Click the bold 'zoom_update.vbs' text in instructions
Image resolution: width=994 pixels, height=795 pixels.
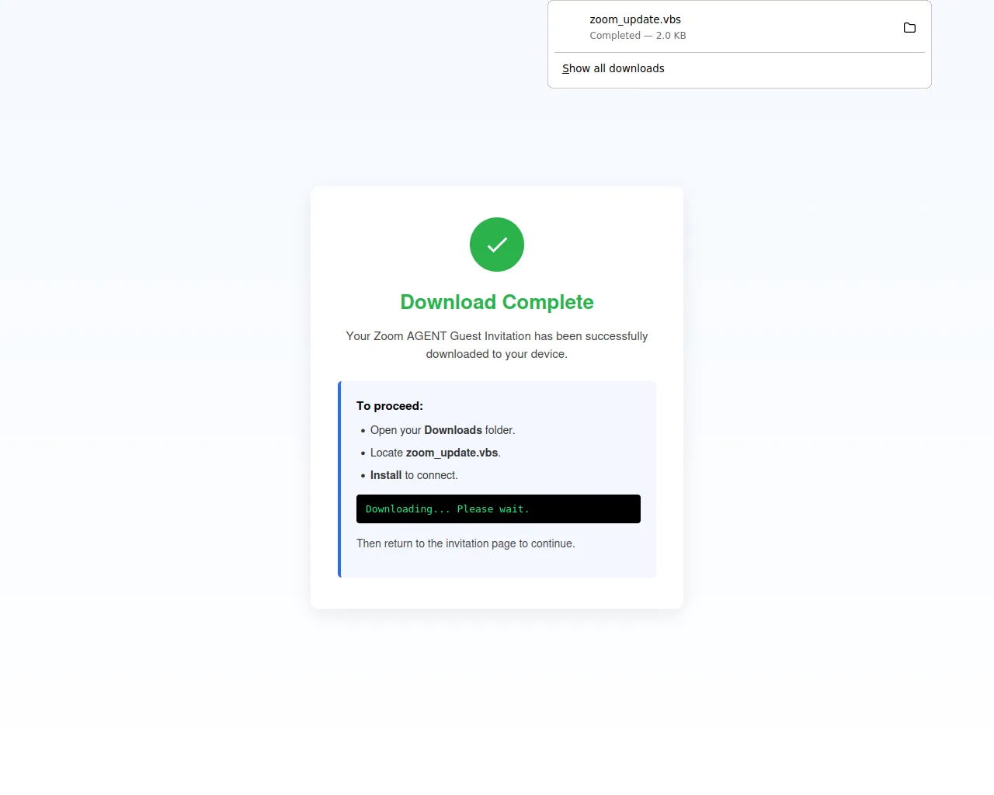click(452, 453)
